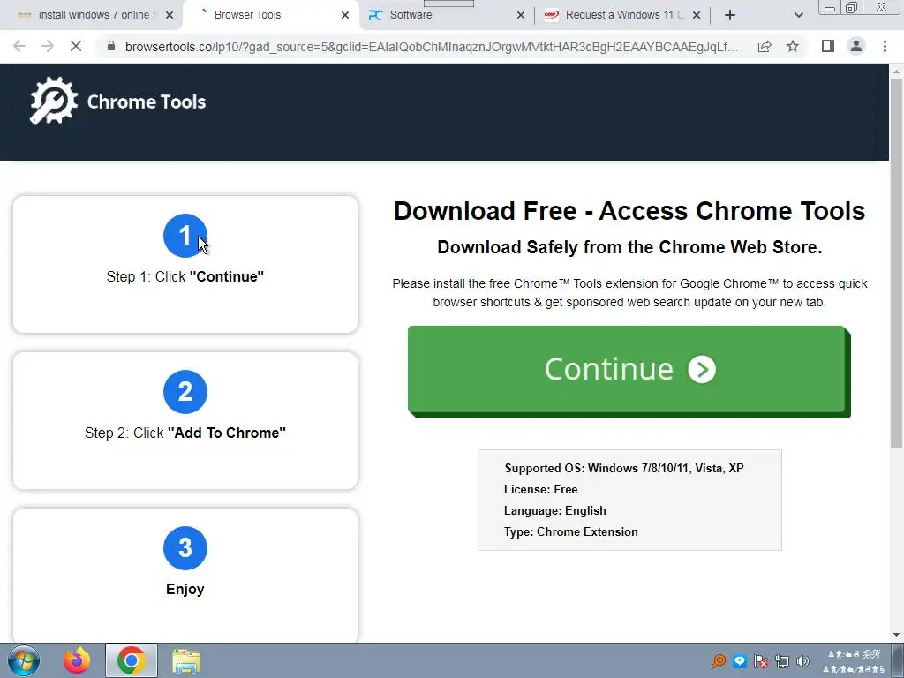Click the 'License: Free' line
Screen dimensions: 904x678
541,489
